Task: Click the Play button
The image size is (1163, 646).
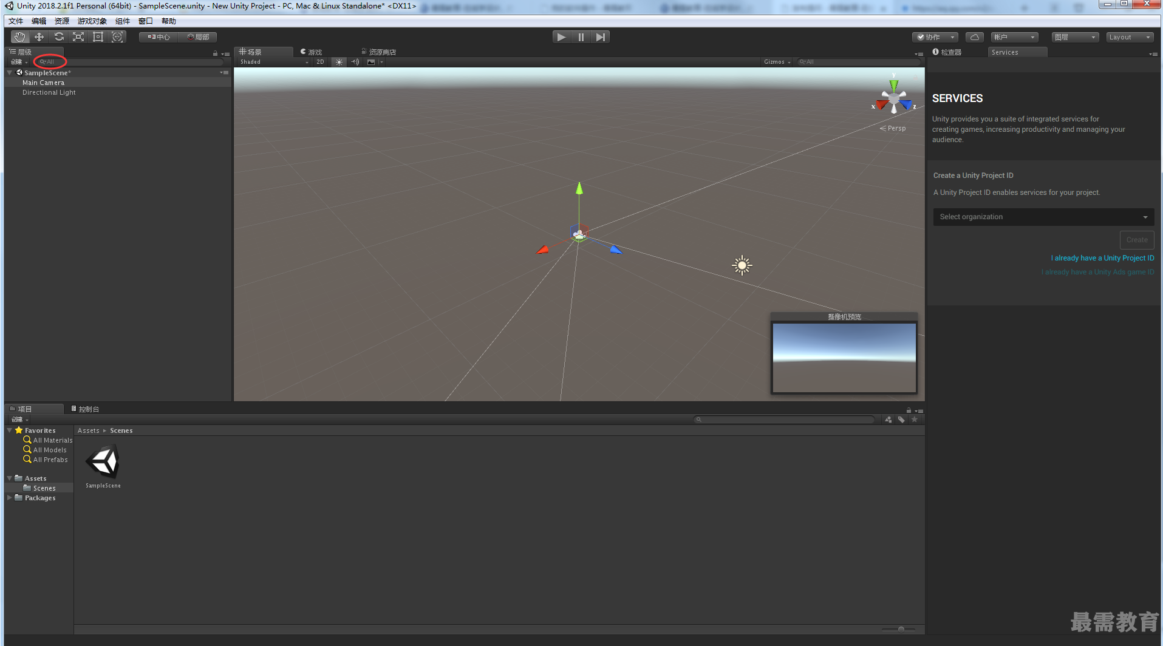Action: [562, 37]
